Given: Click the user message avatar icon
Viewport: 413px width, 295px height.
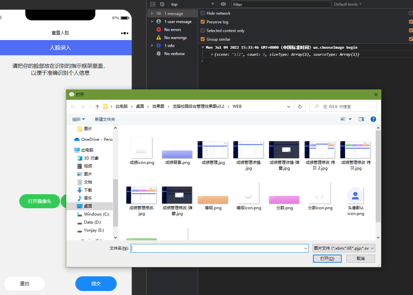Looking at the screenshot, I should tap(158, 21).
